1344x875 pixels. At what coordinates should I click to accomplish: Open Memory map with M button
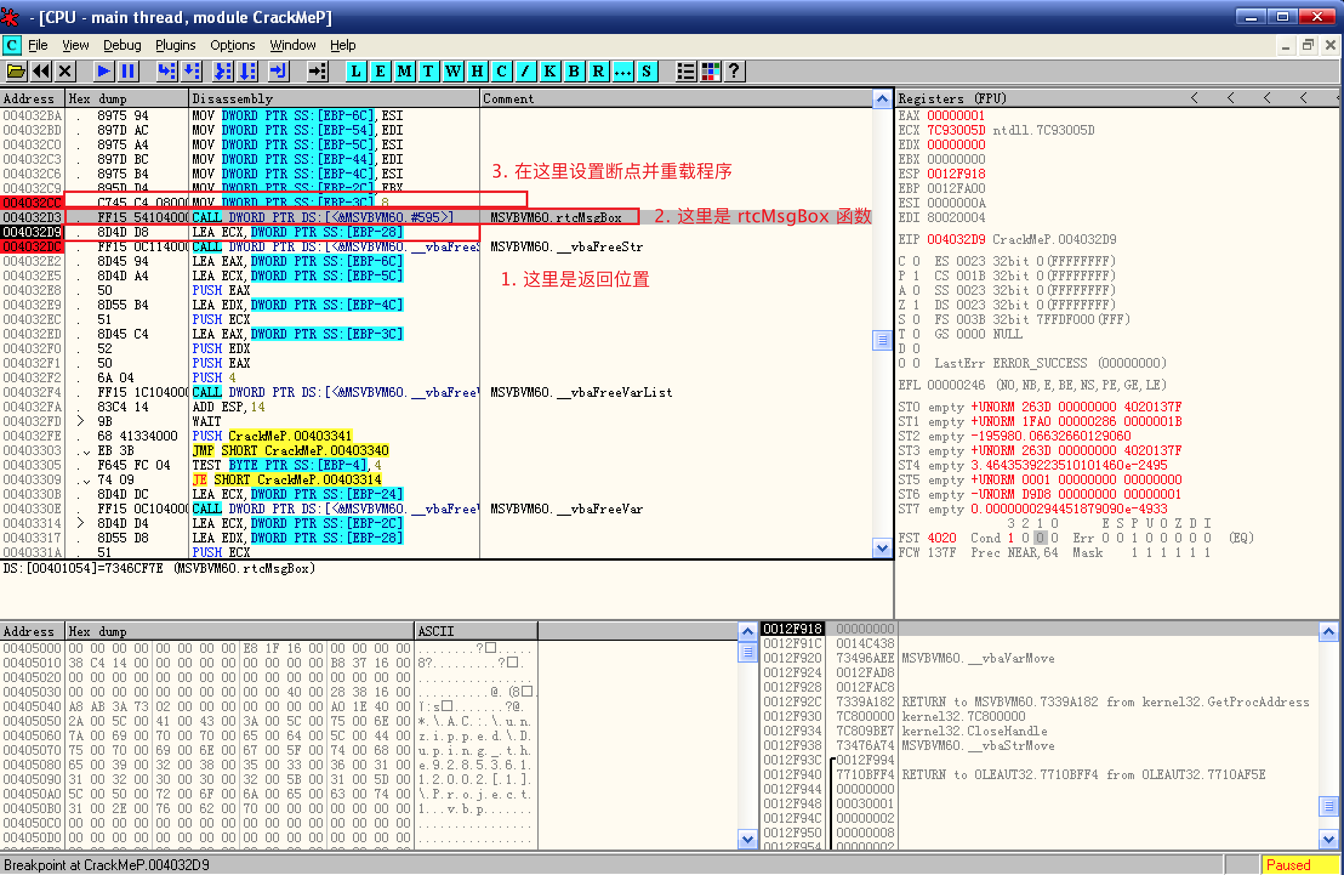405,72
